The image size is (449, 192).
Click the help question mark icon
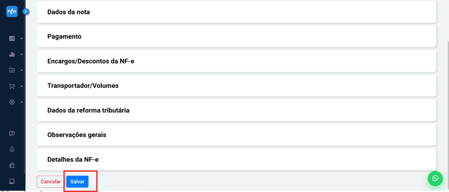click(x=12, y=133)
